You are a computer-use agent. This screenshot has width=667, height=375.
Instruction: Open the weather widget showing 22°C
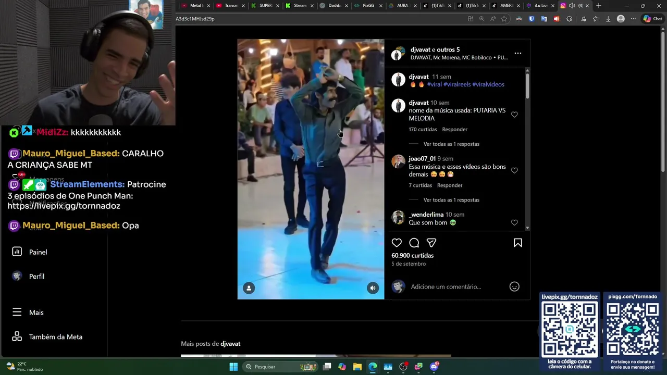pyautogui.click(x=24, y=367)
